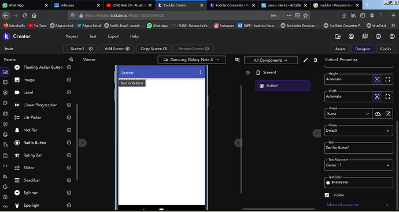Open info icon next to Image component
The height and width of the screenshot is (212, 399).
tap(69, 80)
